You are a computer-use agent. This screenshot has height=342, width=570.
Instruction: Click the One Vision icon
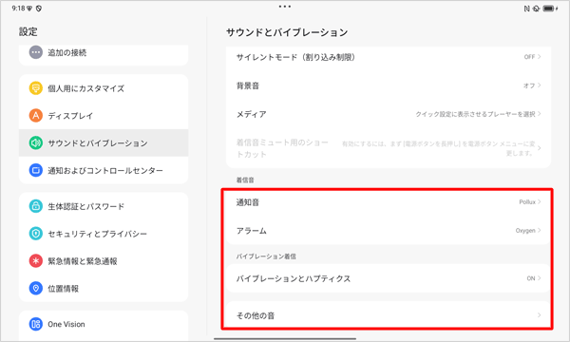(36, 324)
